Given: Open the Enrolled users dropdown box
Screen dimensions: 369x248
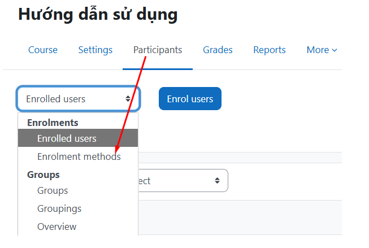Looking at the screenshot, I should pyautogui.click(x=78, y=99).
